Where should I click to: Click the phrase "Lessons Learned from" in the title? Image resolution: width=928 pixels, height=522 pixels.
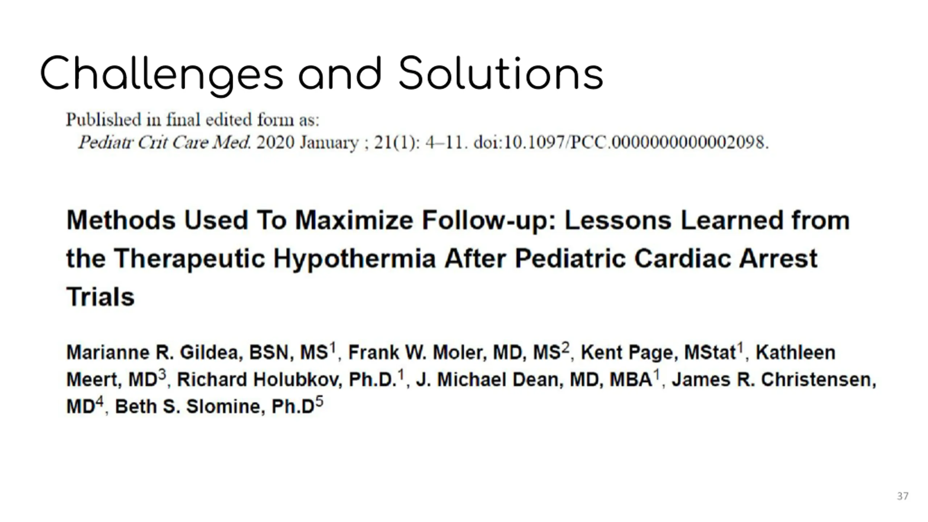[707, 221]
